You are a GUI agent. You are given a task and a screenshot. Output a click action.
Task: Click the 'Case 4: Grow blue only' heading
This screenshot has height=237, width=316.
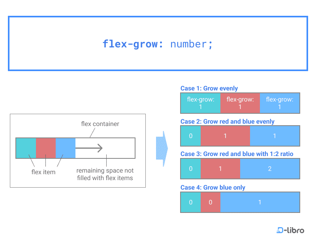(x=213, y=187)
